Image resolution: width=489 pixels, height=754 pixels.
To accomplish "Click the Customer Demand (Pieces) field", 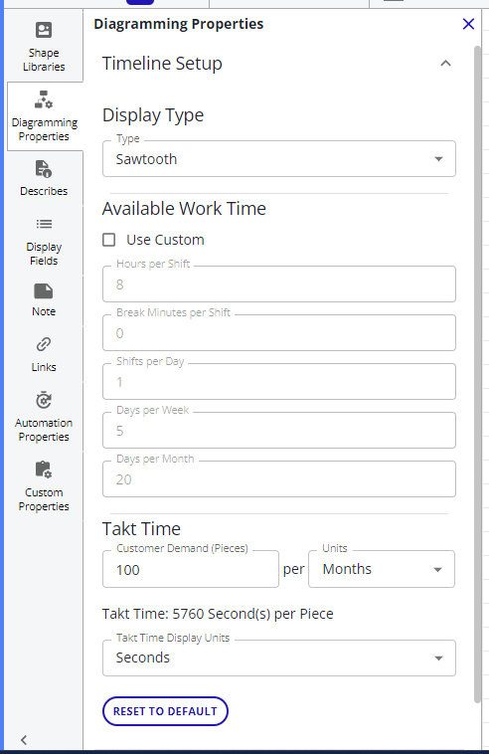I will (191, 569).
